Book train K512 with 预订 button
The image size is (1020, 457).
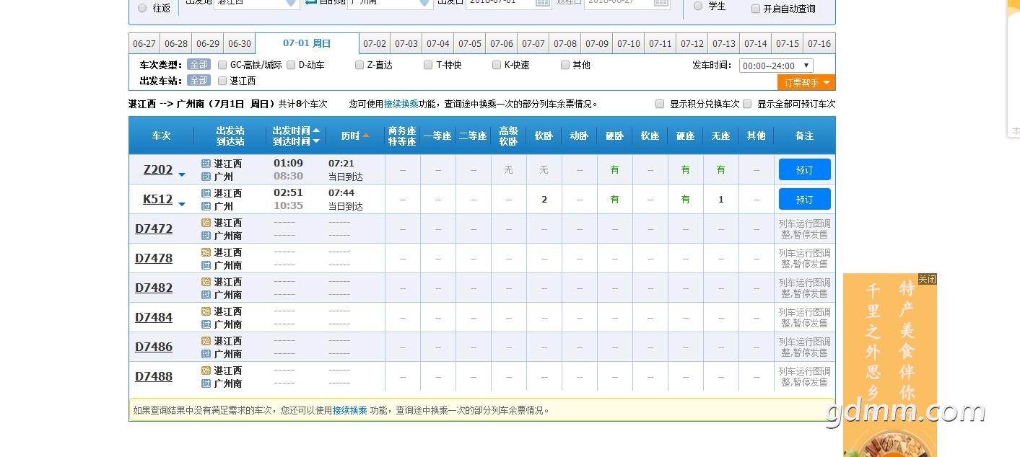pos(804,199)
